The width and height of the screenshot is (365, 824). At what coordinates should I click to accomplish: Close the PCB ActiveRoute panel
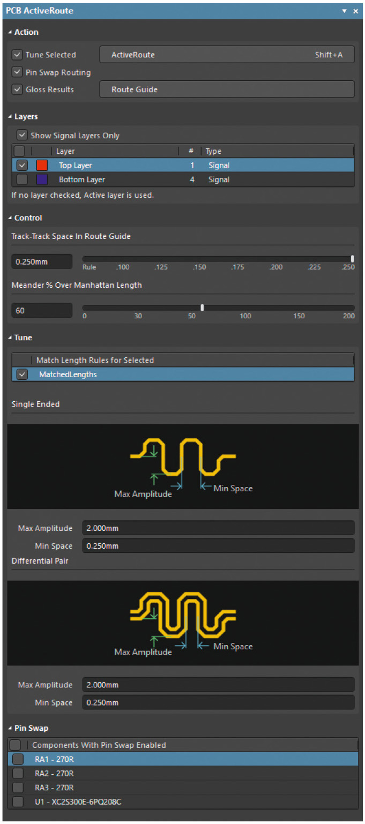pyautogui.click(x=355, y=11)
